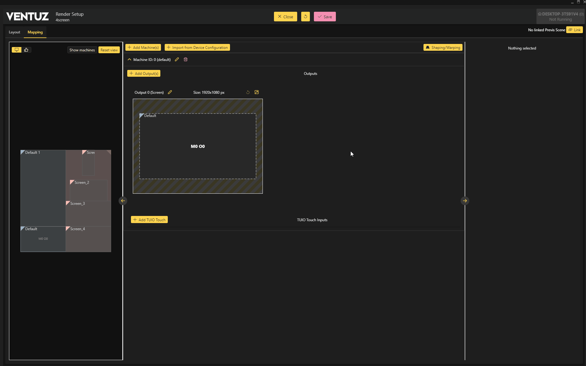Click the fit-to-output expand icon for Output 0

click(x=256, y=92)
